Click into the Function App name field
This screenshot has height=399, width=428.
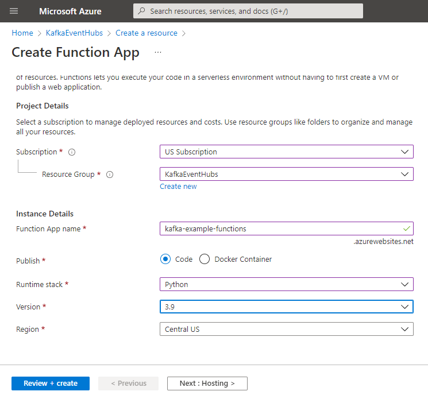[x=286, y=228]
